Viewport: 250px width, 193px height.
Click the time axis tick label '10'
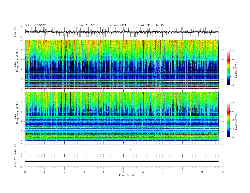tap(222, 172)
